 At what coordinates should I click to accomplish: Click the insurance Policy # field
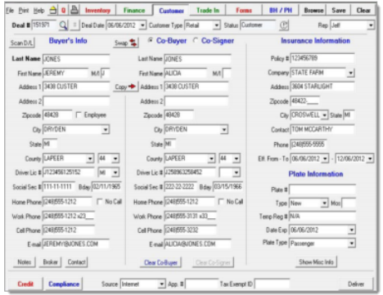point(322,58)
